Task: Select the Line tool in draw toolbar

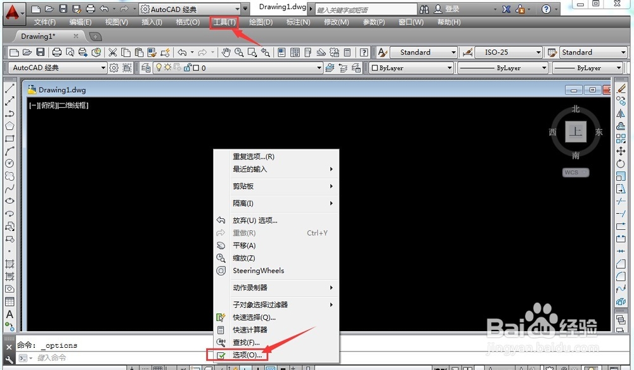Action: (x=10, y=88)
